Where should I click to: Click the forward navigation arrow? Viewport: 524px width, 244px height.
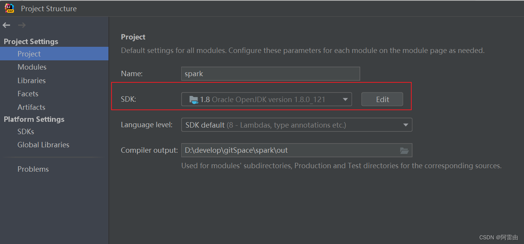pos(22,25)
